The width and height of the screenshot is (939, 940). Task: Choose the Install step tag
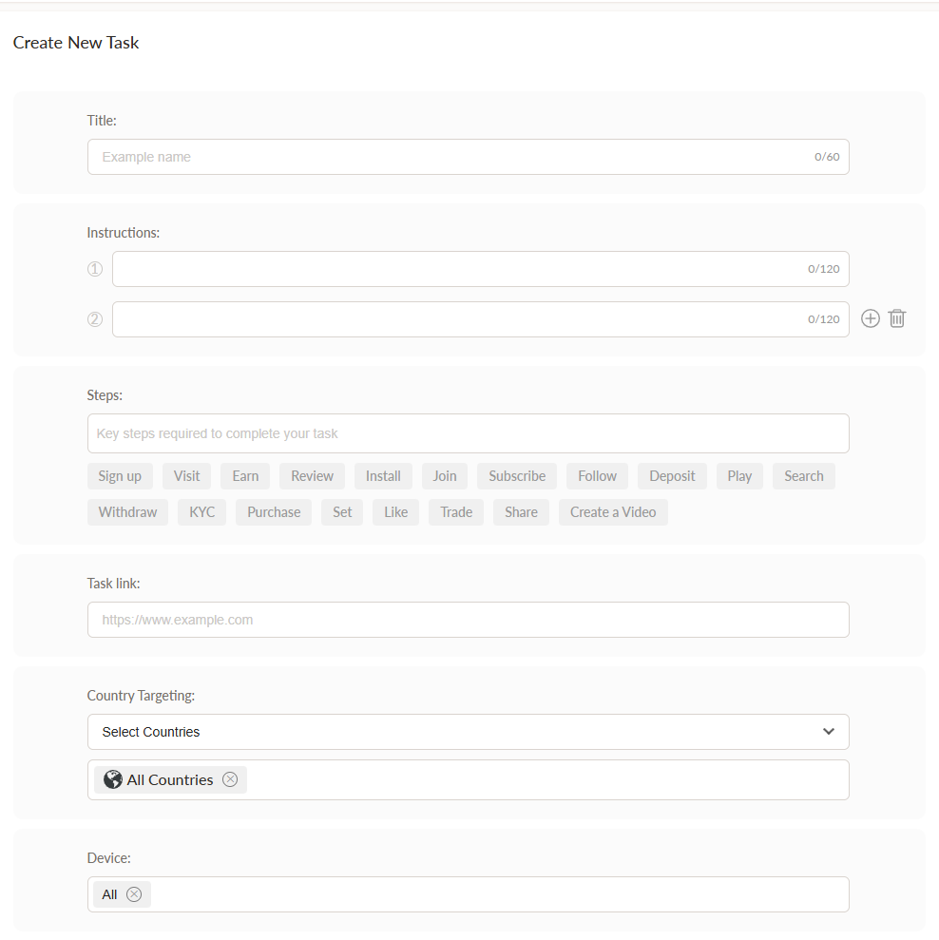pyautogui.click(x=383, y=476)
